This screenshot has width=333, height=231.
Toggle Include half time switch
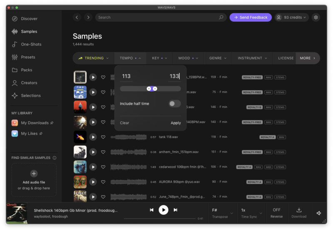(174, 104)
